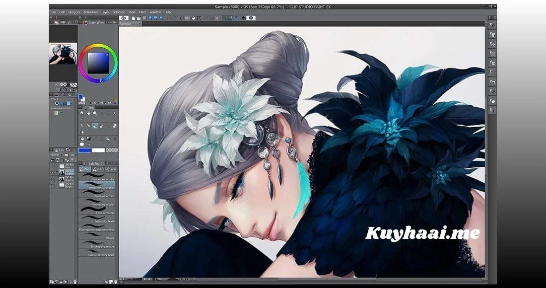Viewport: 546px width, 288px height.
Task: Select the Dense watercolor brush
Action: point(96,194)
